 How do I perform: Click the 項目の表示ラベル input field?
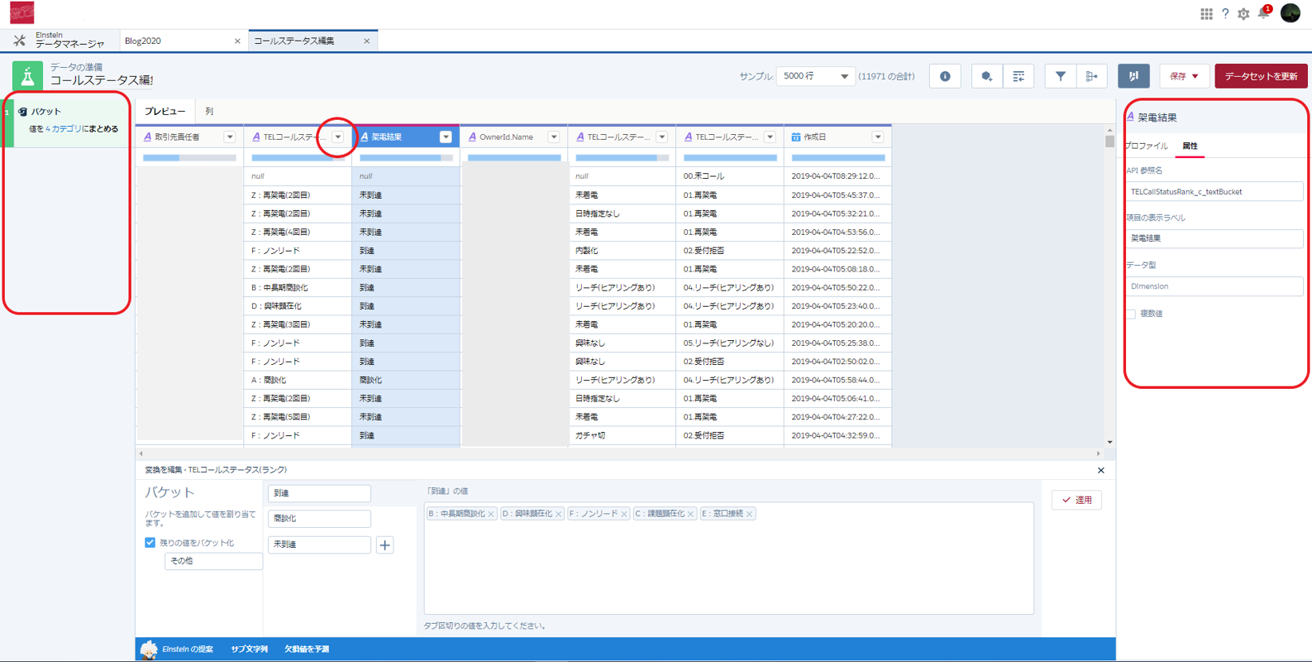[1214, 239]
